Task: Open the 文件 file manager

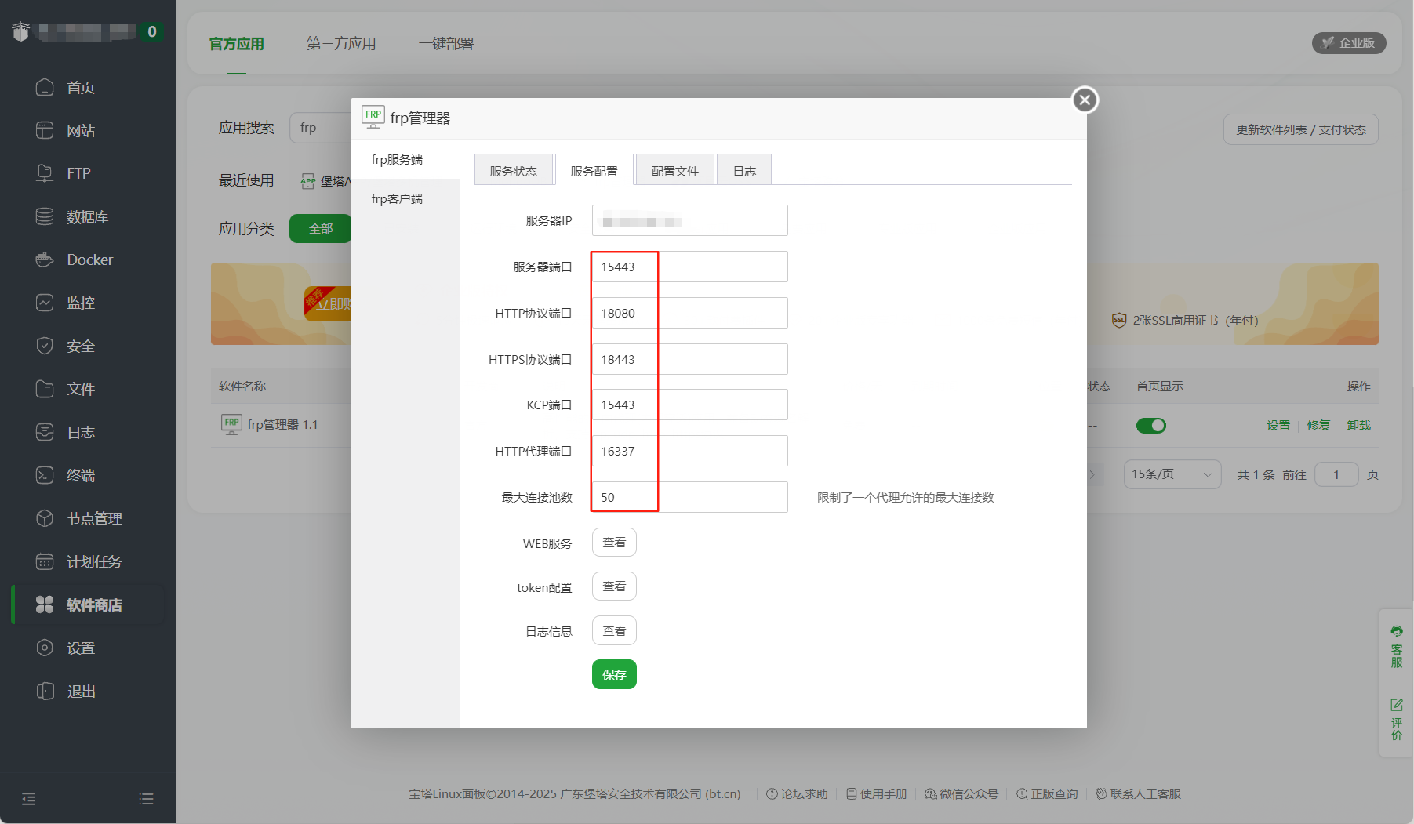Action: (x=81, y=388)
